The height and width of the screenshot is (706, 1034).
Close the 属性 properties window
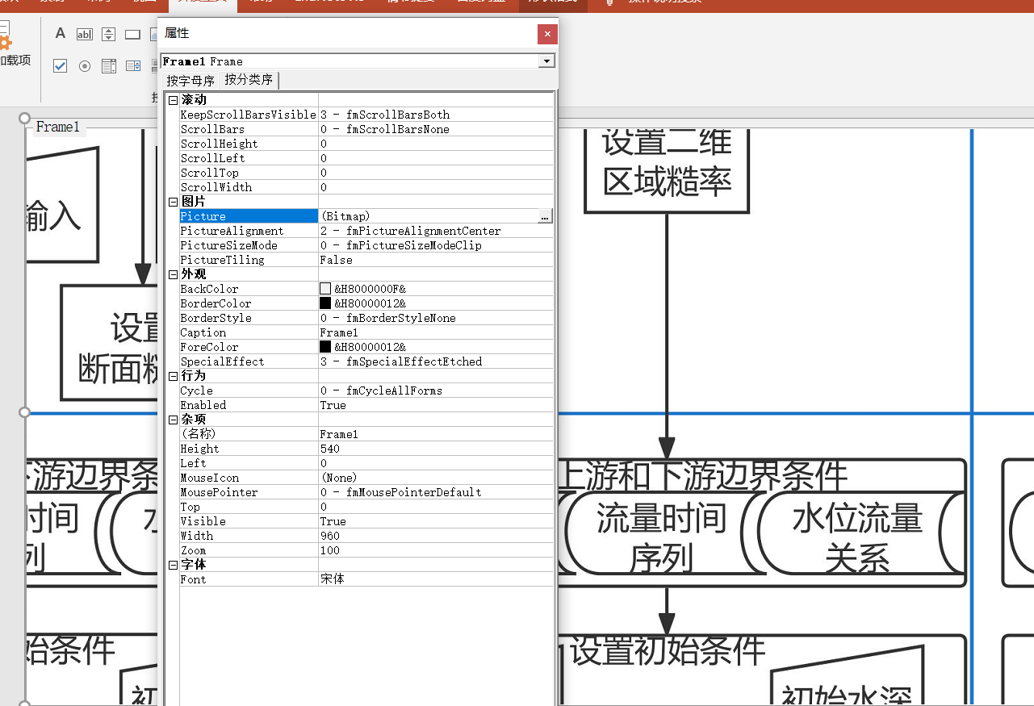coord(547,34)
